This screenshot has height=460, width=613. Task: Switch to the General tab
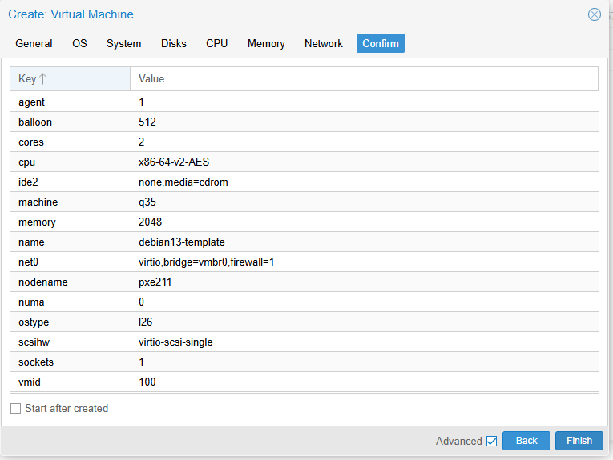point(34,43)
